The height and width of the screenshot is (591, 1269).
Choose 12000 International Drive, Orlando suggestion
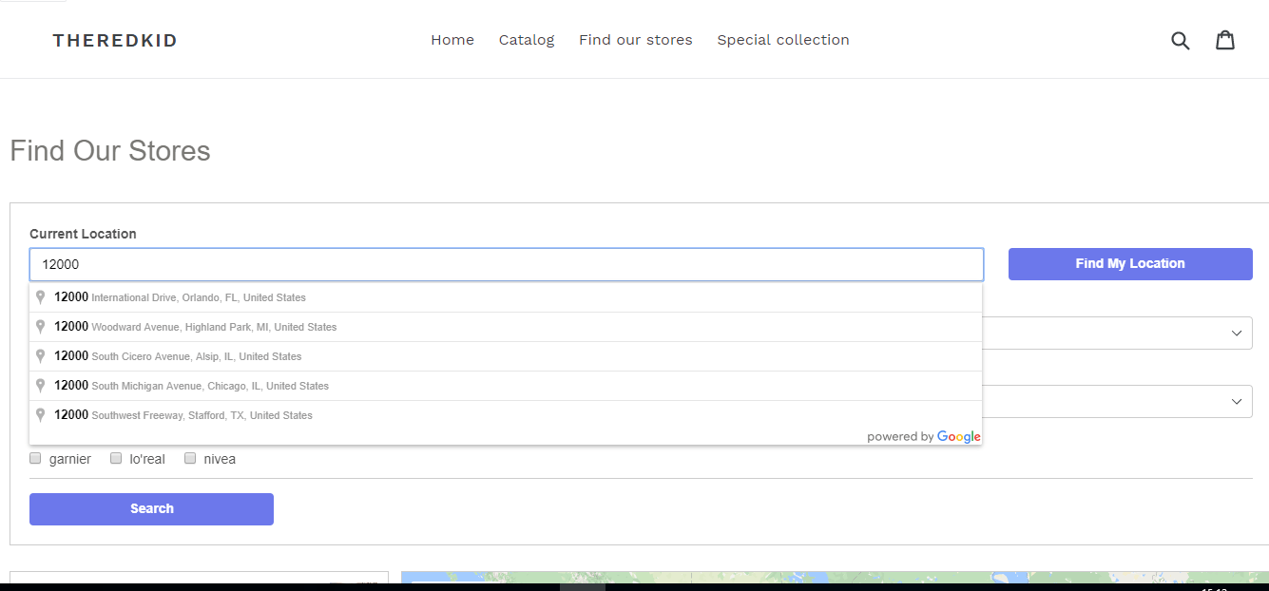506,297
